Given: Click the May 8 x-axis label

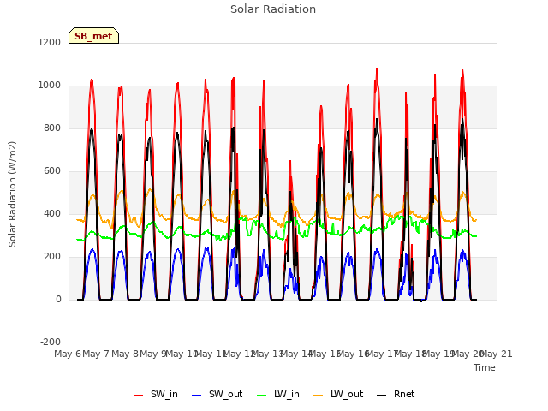Looking at the screenshot, I should coord(124,354).
